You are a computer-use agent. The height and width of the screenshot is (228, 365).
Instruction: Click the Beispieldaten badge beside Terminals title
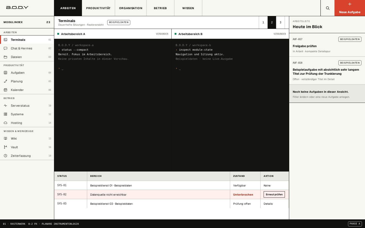(119, 23)
